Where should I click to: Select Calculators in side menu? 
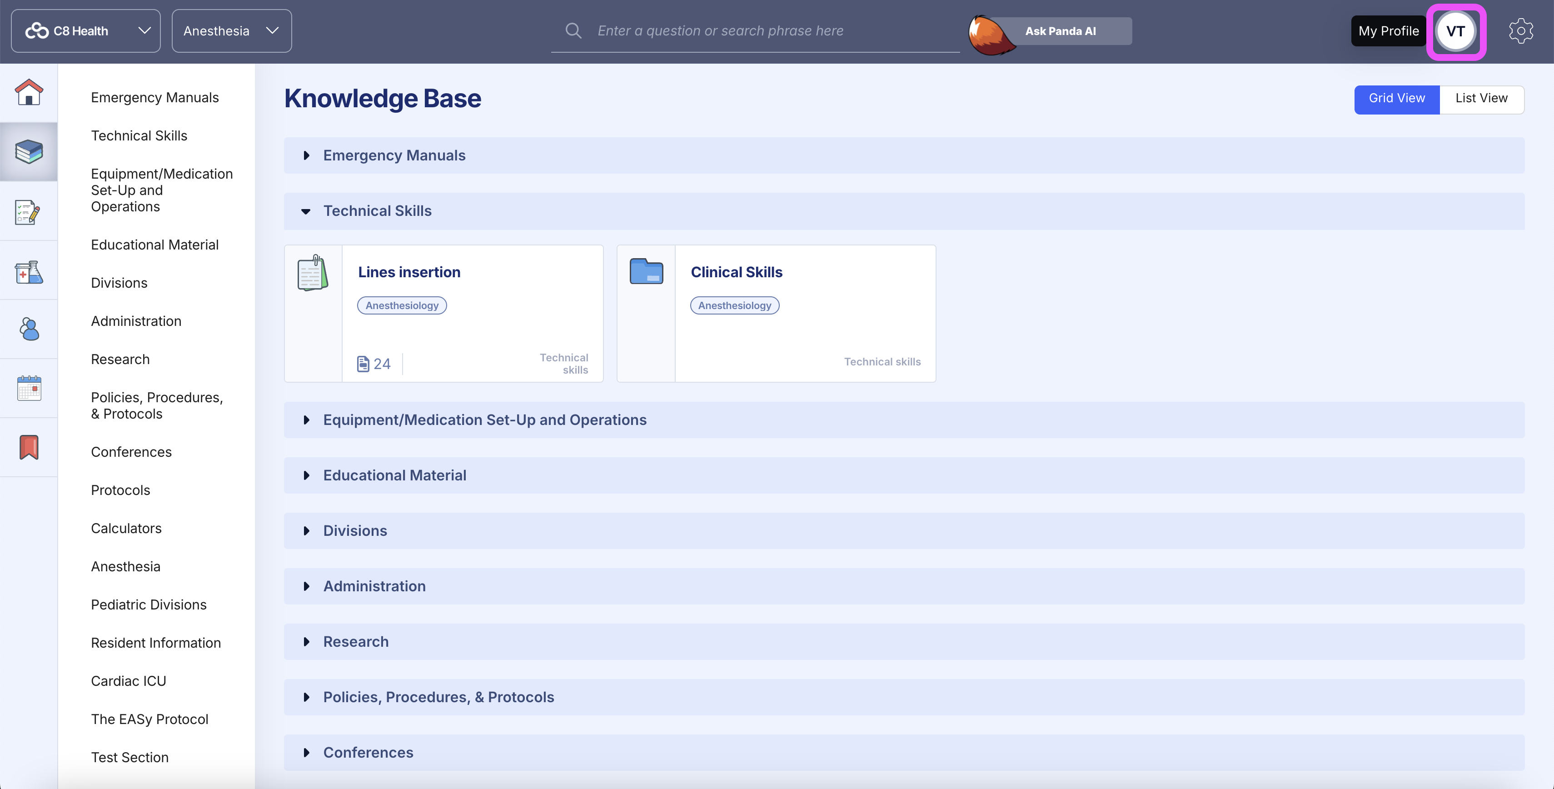127,529
